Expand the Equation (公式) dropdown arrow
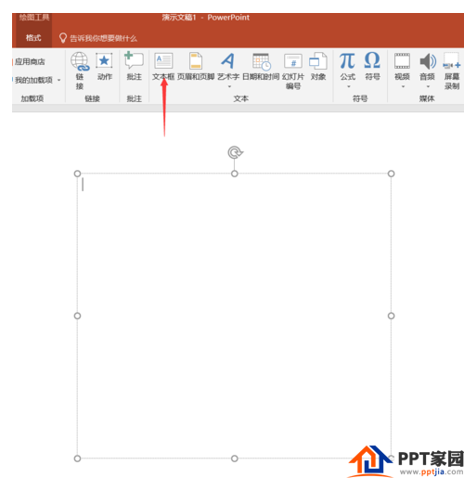The width and height of the screenshot is (464, 478). pyautogui.click(x=349, y=86)
